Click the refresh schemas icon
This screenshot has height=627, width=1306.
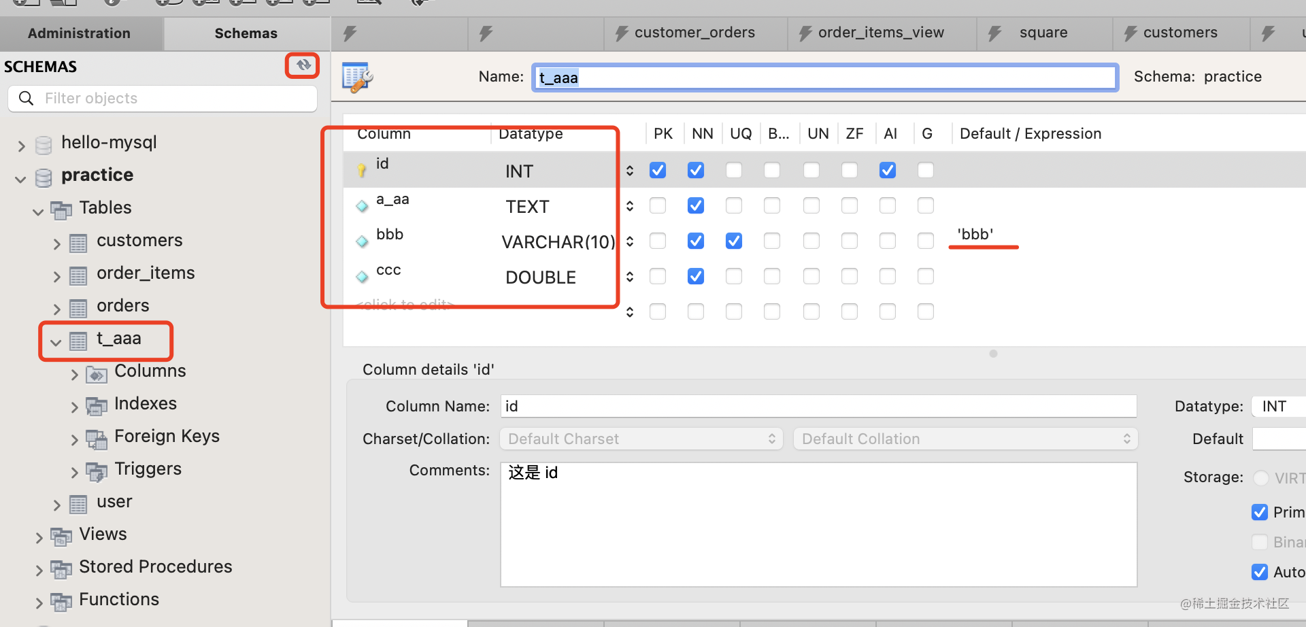[x=303, y=65]
